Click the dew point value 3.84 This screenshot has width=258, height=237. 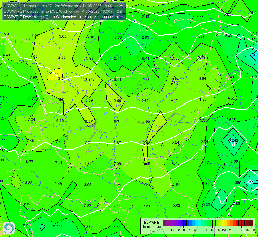[202, 78]
